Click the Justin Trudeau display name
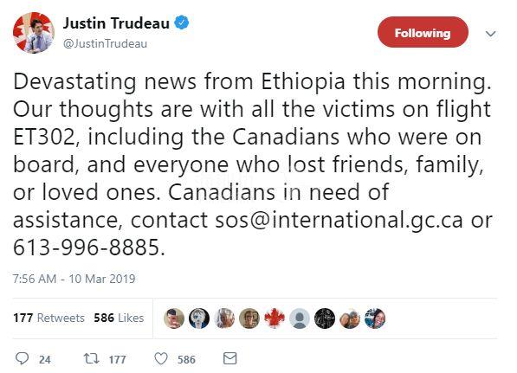Screen dimensions: 517x373 pos(116,23)
